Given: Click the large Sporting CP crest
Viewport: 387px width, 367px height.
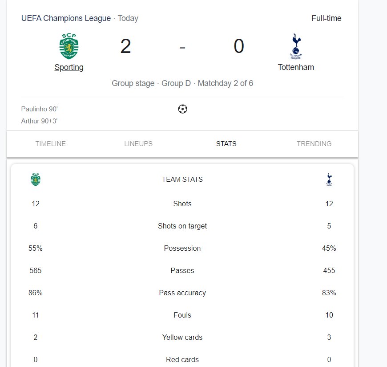Looking at the screenshot, I should [x=69, y=46].
